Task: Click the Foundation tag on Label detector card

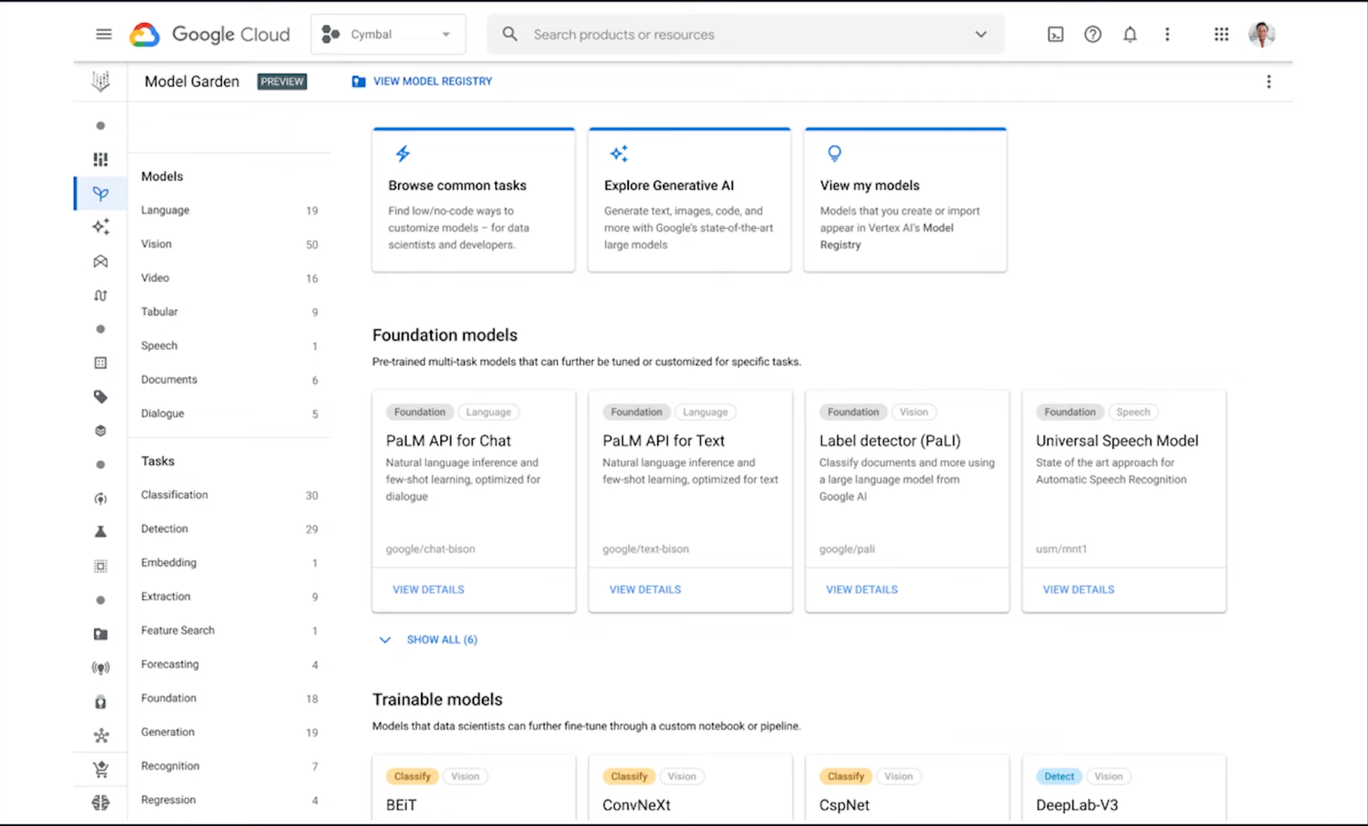Action: tap(853, 412)
